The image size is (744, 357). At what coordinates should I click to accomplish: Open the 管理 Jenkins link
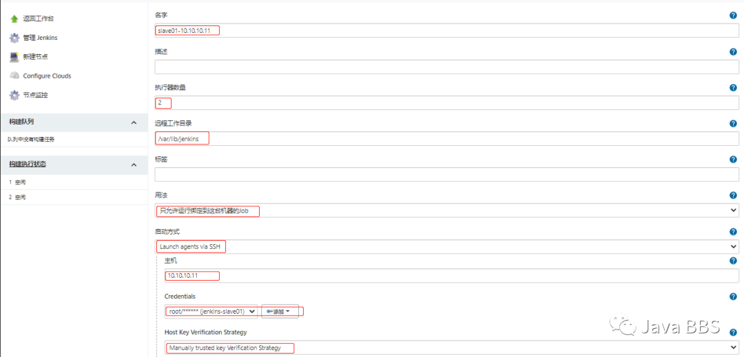[x=41, y=38]
